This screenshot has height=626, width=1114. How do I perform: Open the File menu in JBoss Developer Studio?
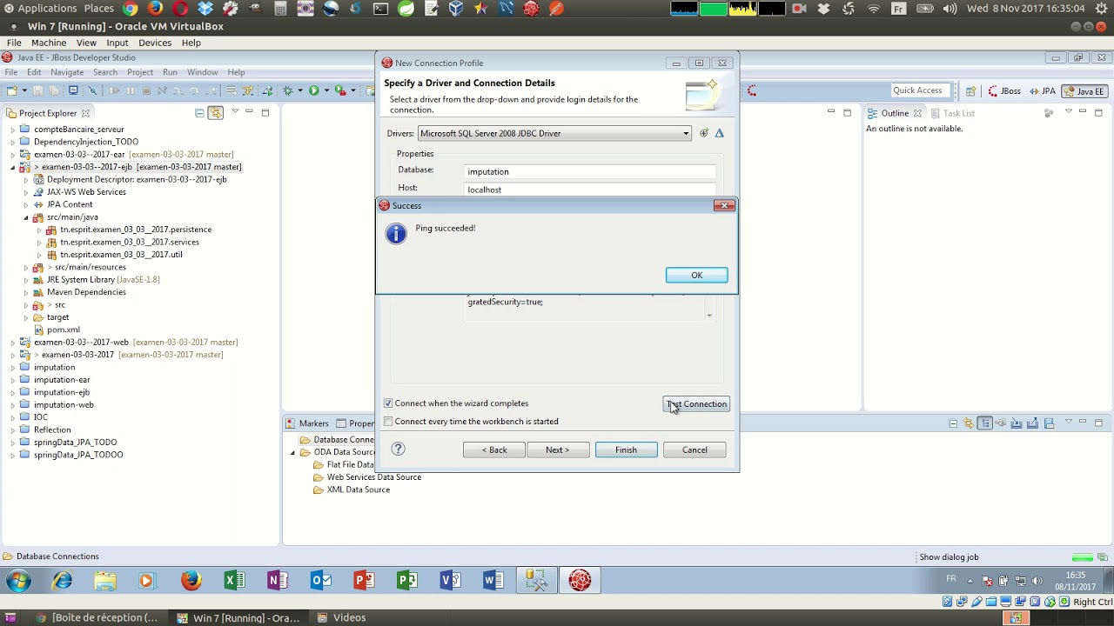11,72
